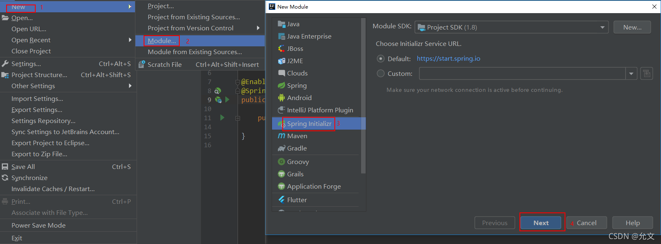Screen dimensions: 661x244
Task: Select Settings Repository... entry
Action: pyautogui.click(x=68, y=121)
